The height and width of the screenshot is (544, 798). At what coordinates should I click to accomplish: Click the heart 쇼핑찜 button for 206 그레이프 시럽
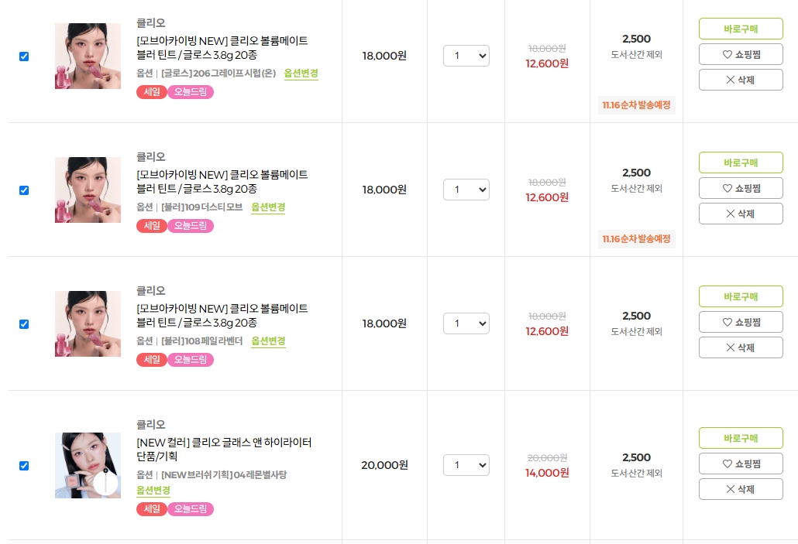click(741, 54)
